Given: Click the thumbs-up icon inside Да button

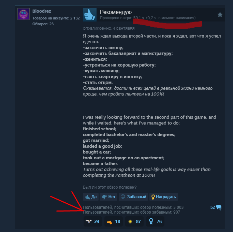Looking at the screenshot, I should (x=87, y=197).
